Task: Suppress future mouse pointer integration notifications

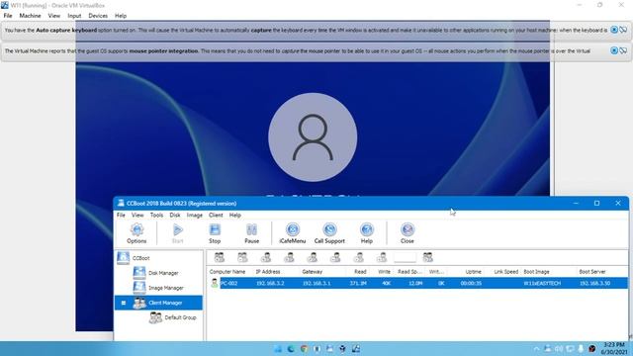Action: pyautogui.click(x=623, y=50)
